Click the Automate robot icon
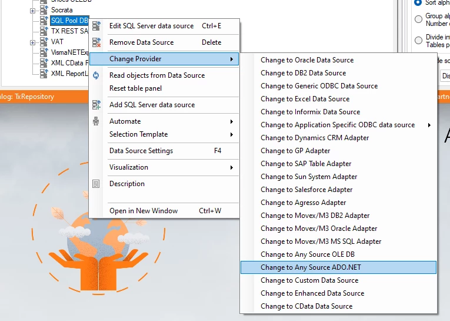The height and width of the screenshot is (321, 450). (x=96, y=121)
